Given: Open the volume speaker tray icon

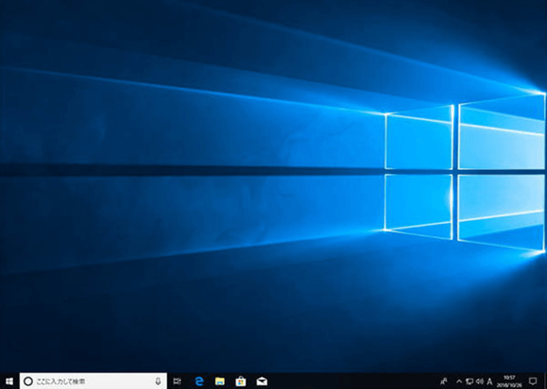Looking at the screenshot, I should [479, 381].
